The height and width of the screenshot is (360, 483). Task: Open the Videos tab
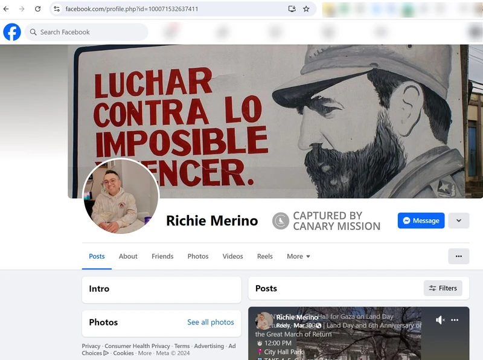coord(232,256)
